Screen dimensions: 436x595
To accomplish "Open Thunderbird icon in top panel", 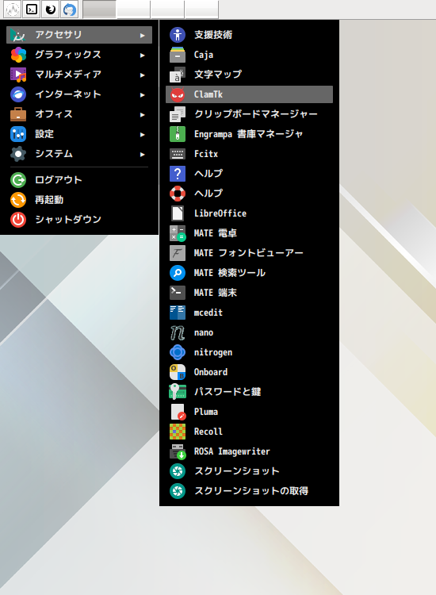I will tap(70, 10).
